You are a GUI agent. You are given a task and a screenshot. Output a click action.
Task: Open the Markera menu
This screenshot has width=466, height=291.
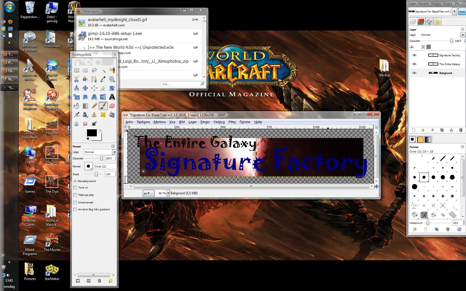(159, 122)
